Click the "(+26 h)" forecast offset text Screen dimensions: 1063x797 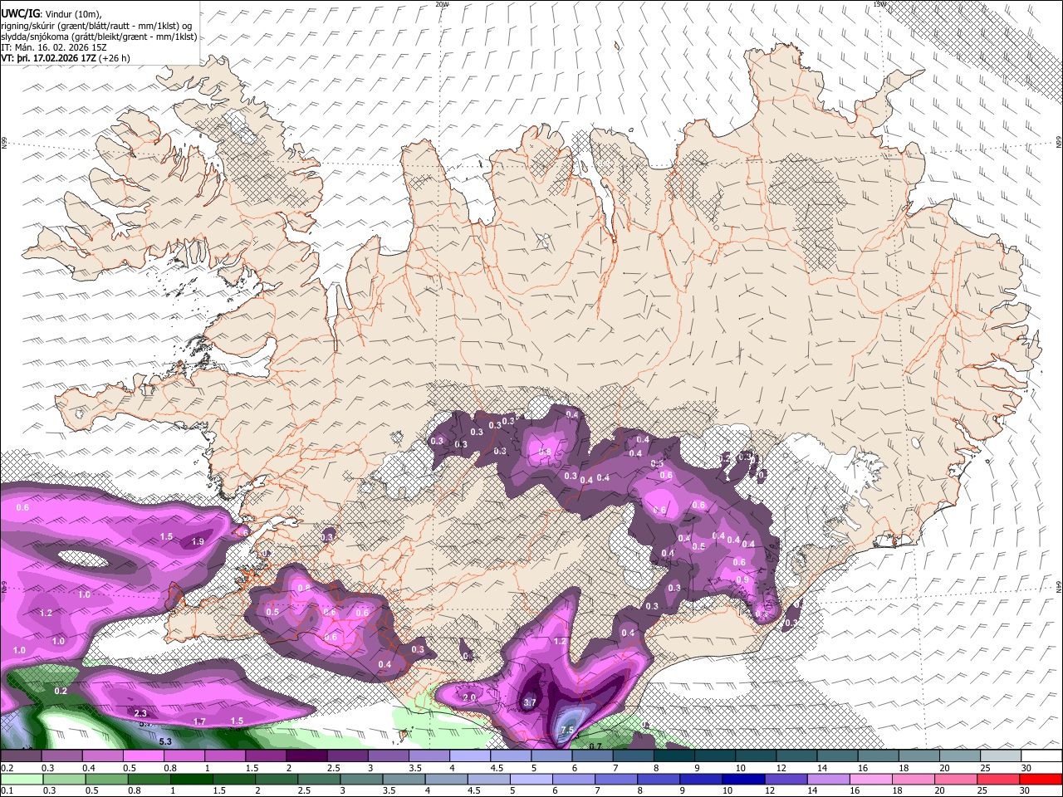(x=114, y=58)
